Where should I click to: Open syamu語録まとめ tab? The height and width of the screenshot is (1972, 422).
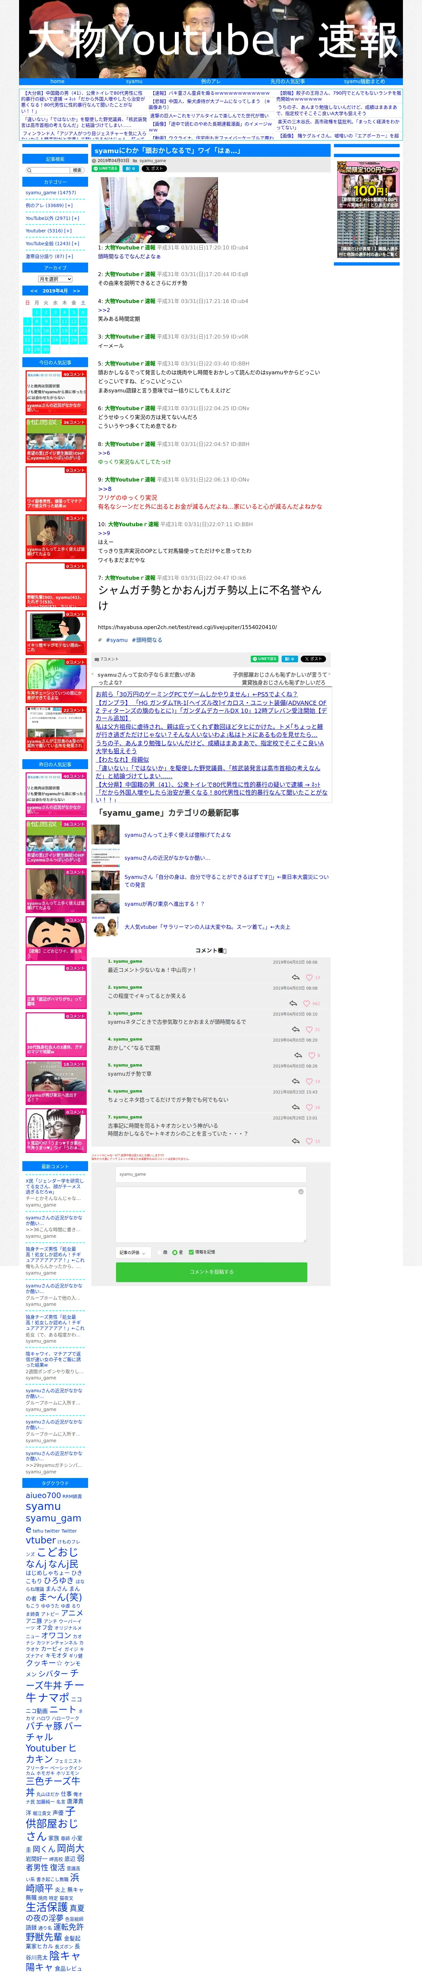[x=364, y=81]
